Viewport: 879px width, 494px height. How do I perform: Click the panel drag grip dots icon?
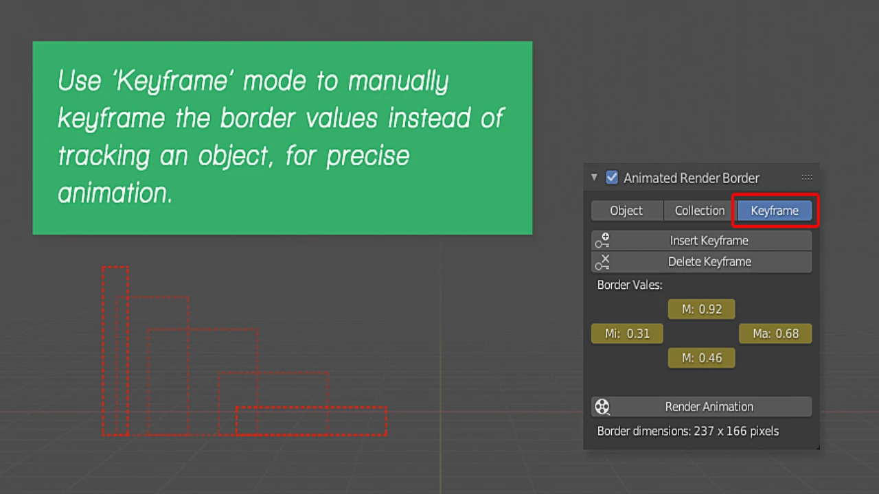point(807,178)
